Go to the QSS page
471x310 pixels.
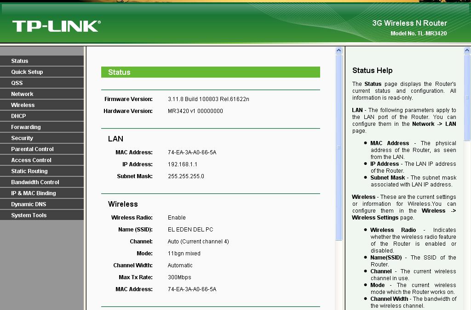click(42, 83)
